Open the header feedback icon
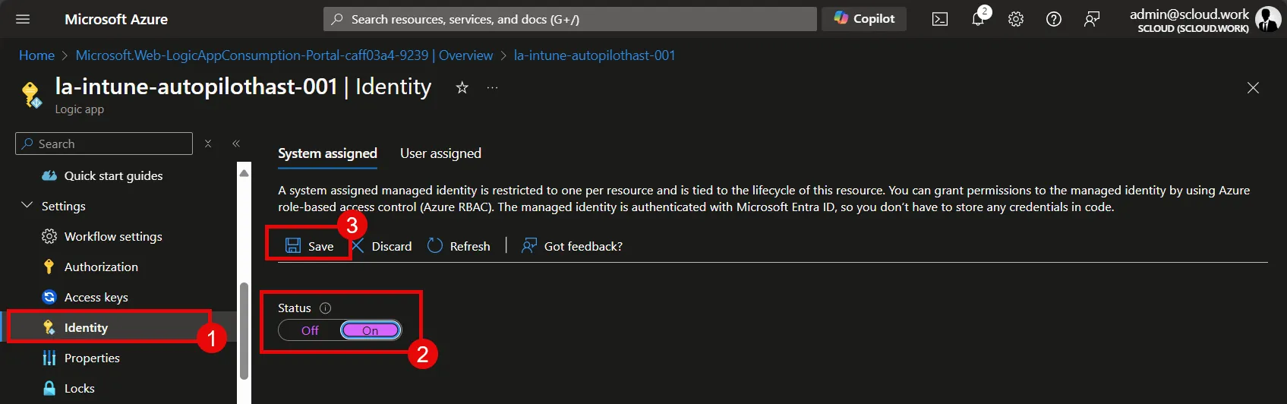Viewport: 1287px width, 404px height. 1092,20
